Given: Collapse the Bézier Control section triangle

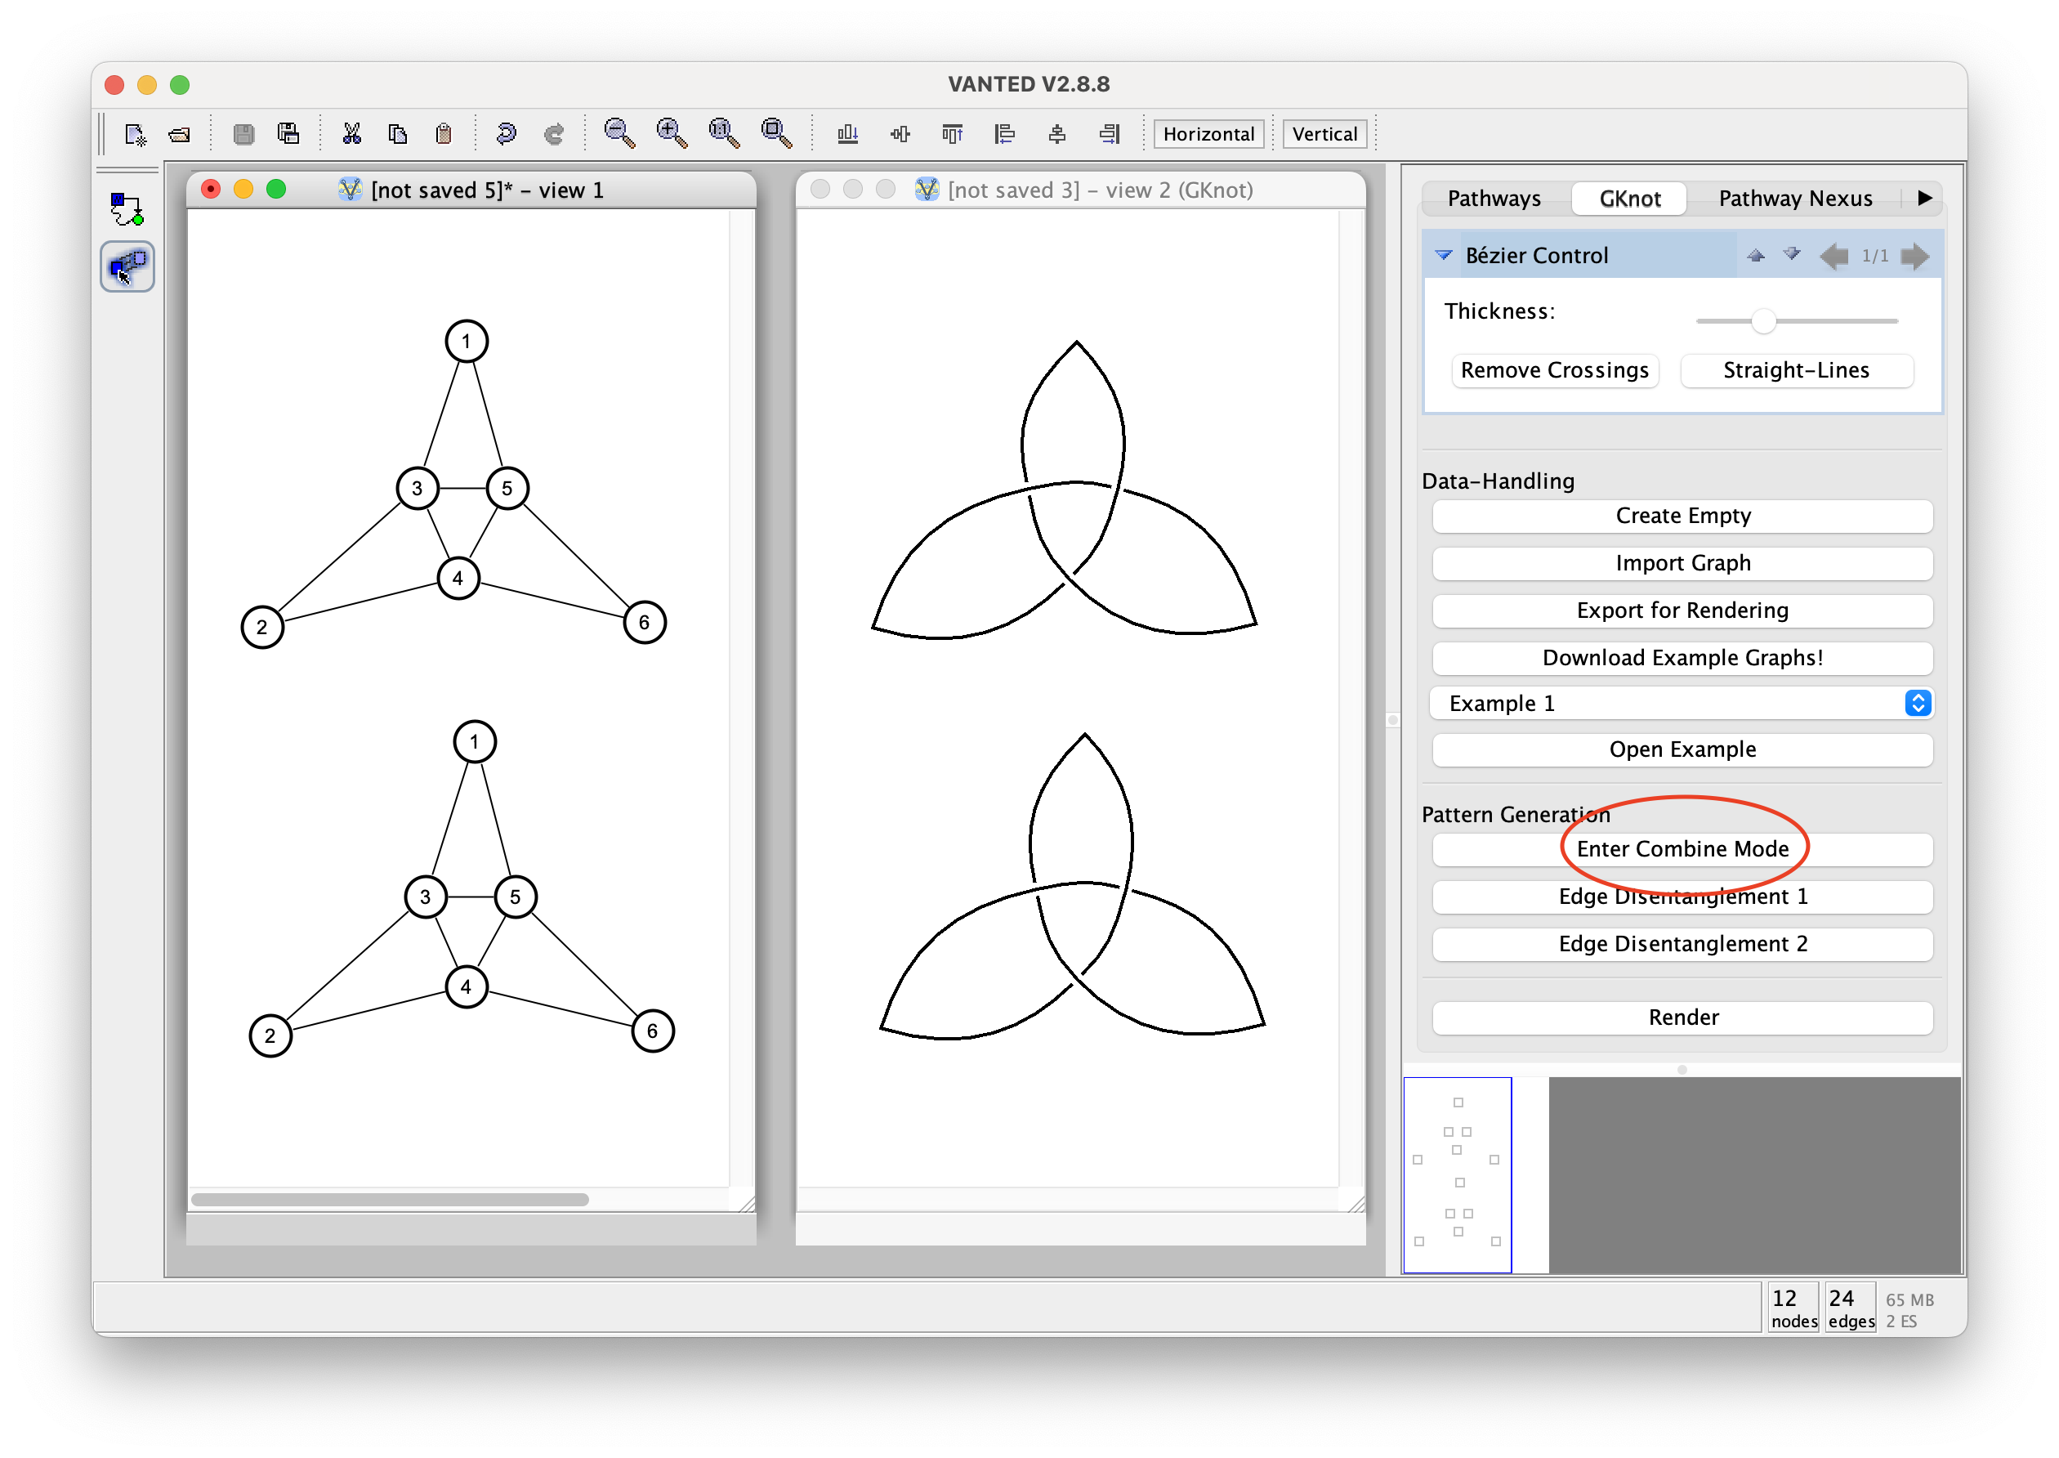Looking at the screenshot, I should point(1443,256).
